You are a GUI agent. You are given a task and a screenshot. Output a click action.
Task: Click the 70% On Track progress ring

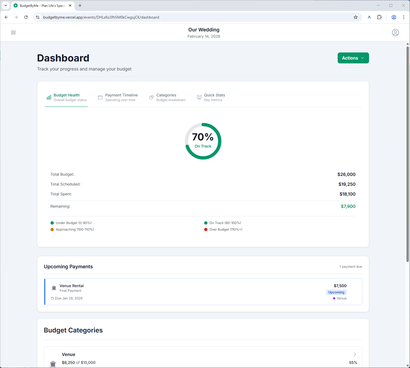203,141
